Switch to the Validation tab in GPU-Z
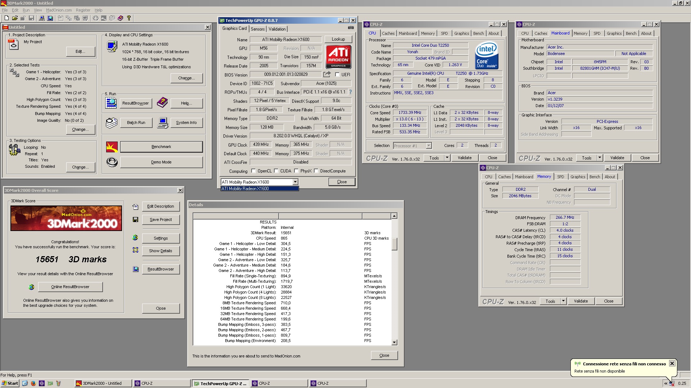 [x=277, y=29]
